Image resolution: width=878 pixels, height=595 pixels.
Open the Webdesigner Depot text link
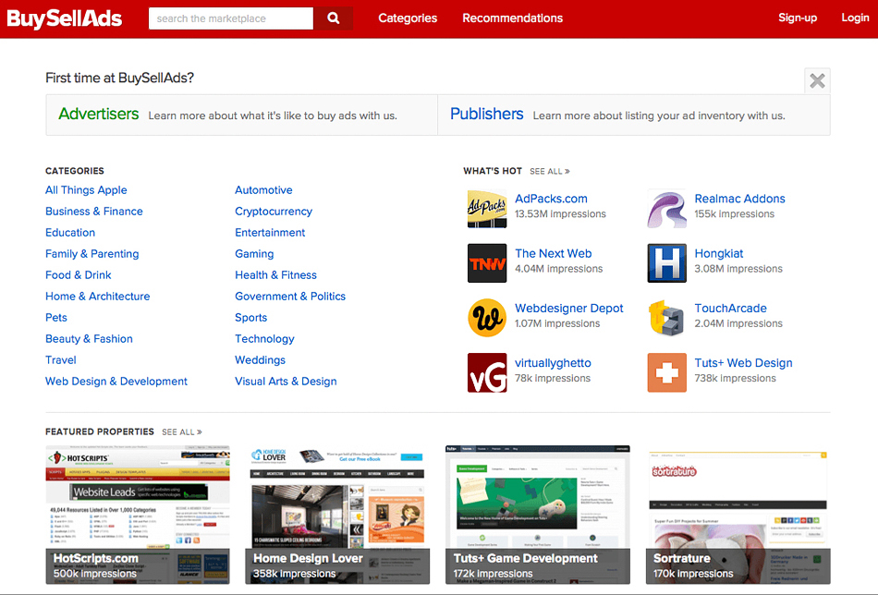point(569,309)
